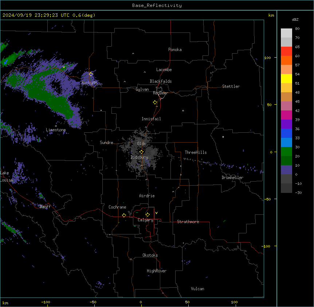Select the yellow diamond marker below Cochrane

[124, 215]
